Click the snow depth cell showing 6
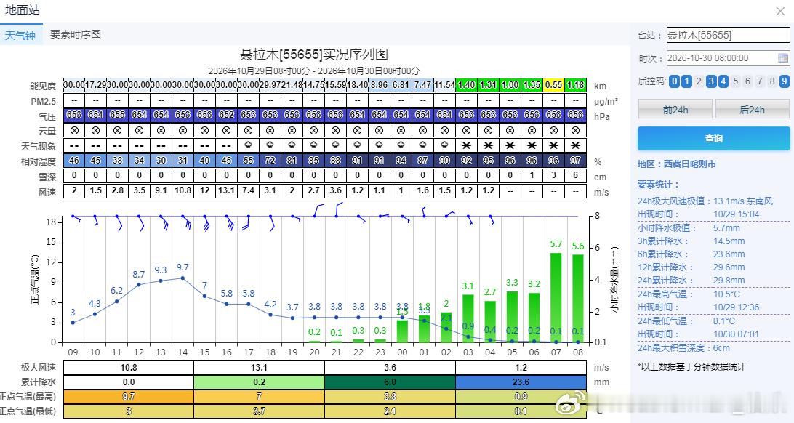Viewport: 794px width, 423px height. click(x=575, y=176)
